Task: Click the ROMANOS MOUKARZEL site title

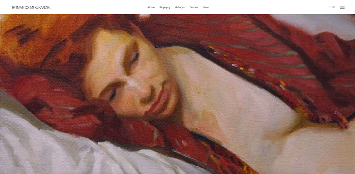Action: point(32,8)
